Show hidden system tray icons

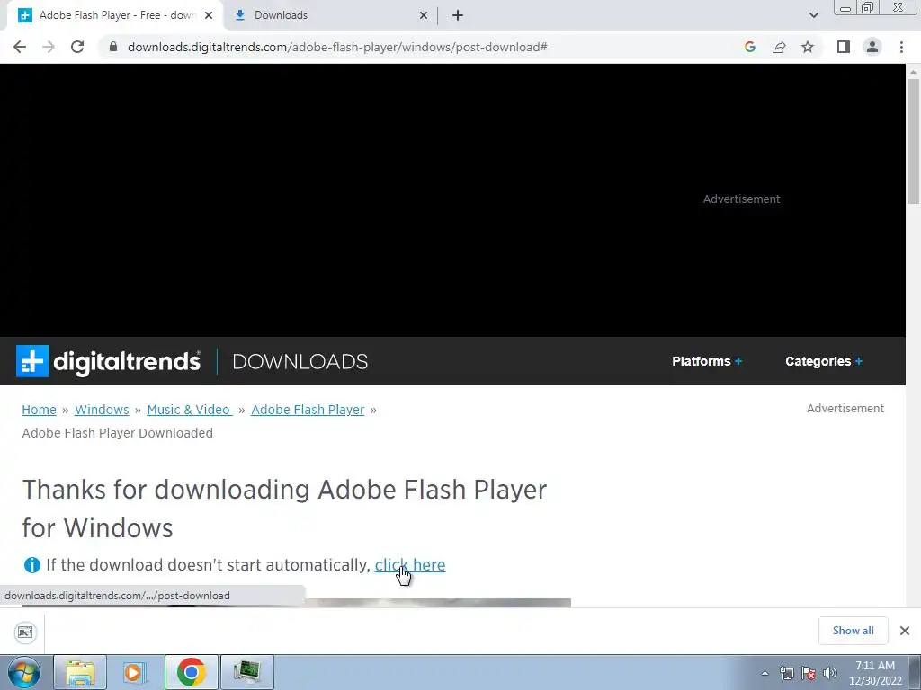tap(765, 673)
